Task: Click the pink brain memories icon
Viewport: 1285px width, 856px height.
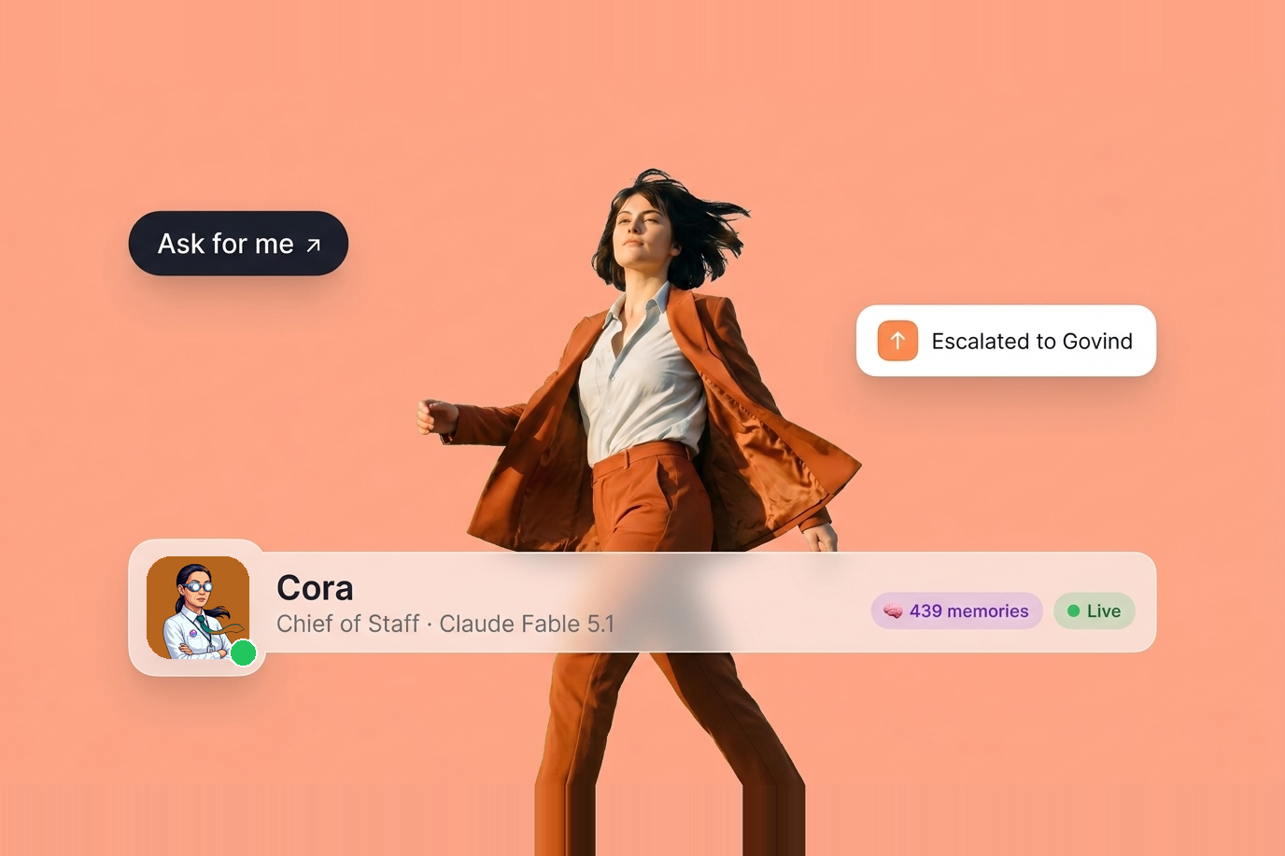Action: (893, 611)
